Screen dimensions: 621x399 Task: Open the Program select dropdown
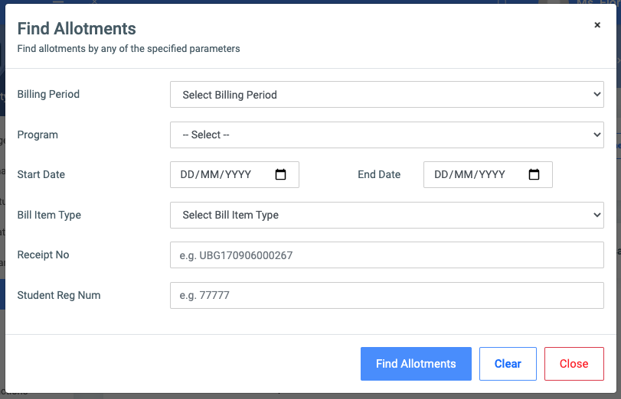(x=387, y=135)
